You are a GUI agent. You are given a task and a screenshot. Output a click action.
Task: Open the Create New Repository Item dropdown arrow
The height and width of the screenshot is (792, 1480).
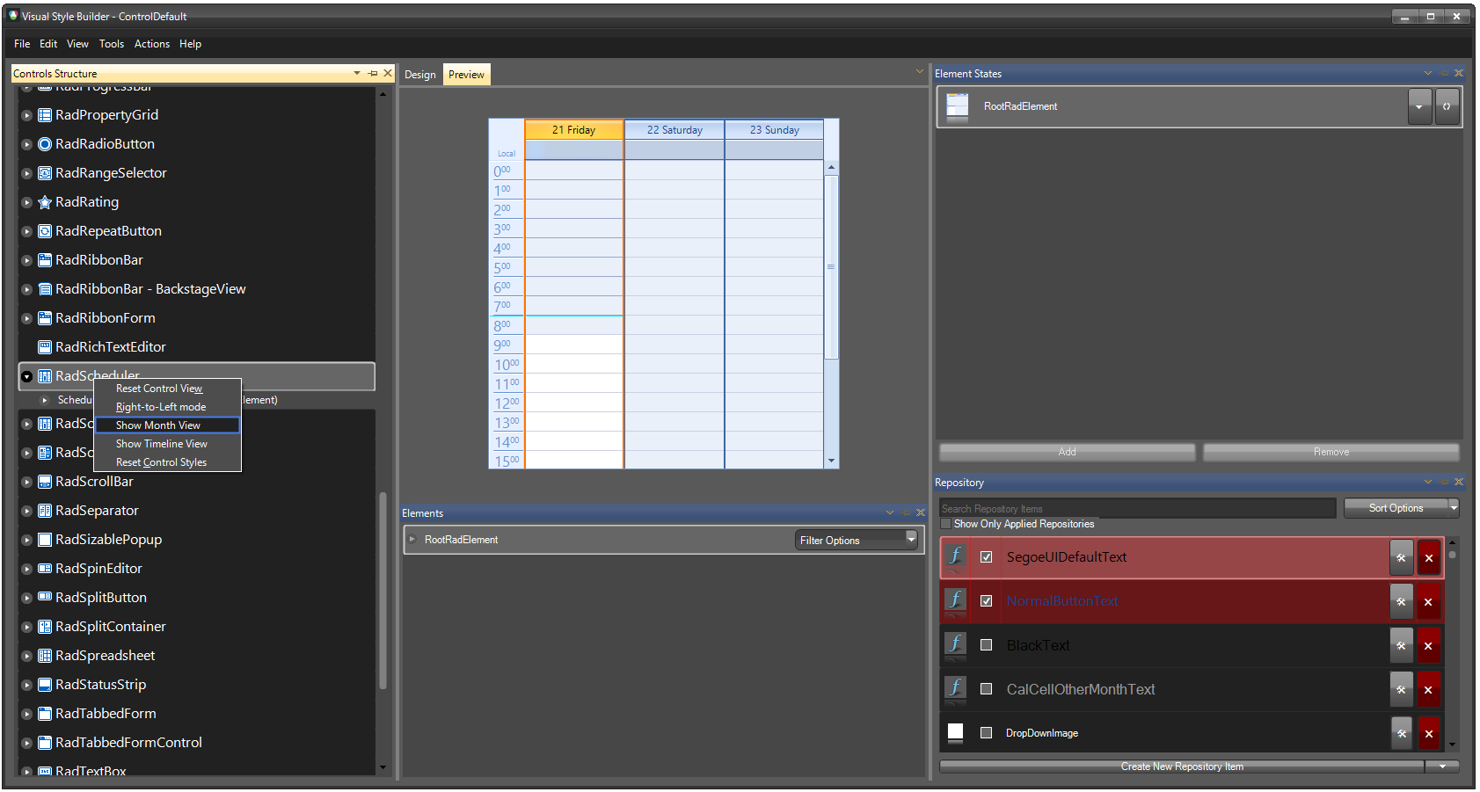[1442, 767]
